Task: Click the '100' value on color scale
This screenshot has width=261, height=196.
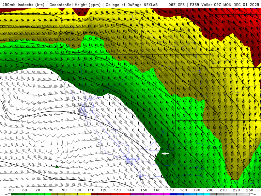Action: click(78, 190)
